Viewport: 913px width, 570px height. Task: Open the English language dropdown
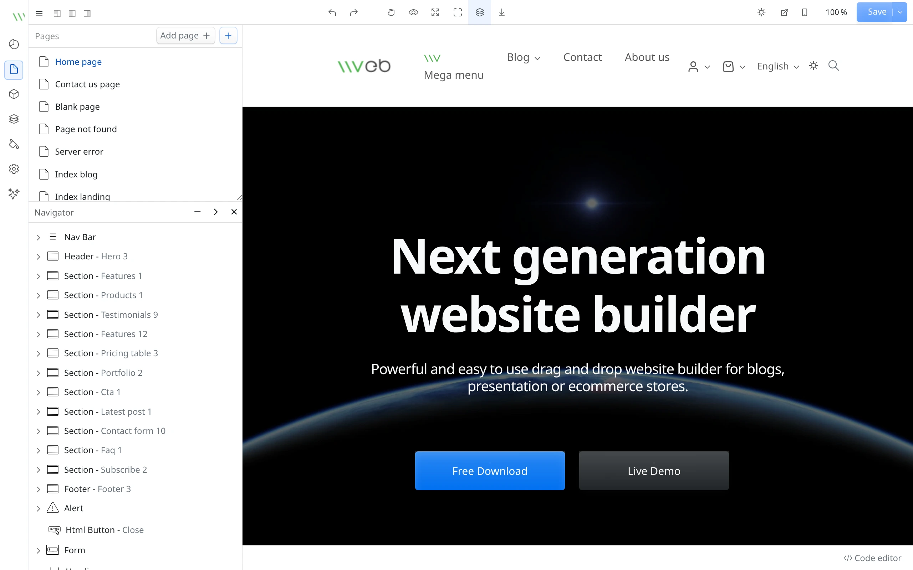(x=778, y=66)
